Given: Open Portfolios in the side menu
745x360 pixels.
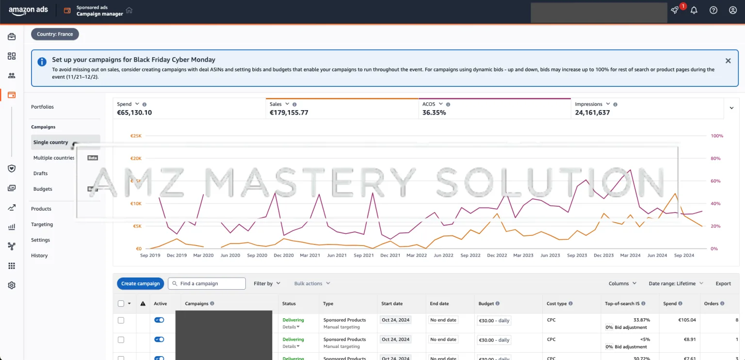Looking at the screenshot, I should pos(42,107).
